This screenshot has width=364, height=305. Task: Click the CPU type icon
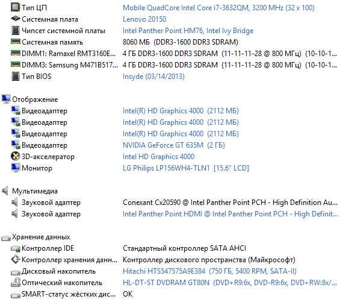[x=15, y=8]
